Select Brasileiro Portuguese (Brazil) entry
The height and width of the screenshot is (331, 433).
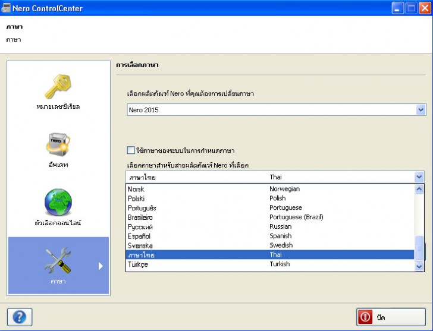pos(270,217)
